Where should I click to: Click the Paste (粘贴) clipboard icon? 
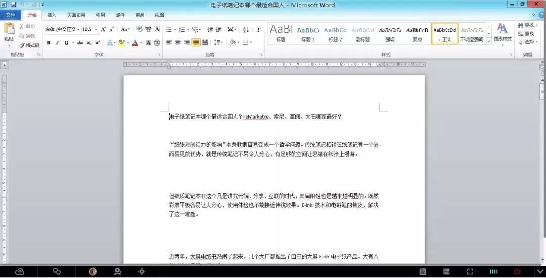(9, 29)
